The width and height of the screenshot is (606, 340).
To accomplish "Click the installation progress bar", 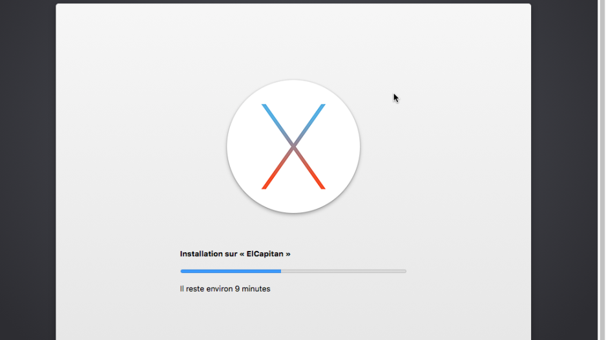I will click(x=293, y=272).
